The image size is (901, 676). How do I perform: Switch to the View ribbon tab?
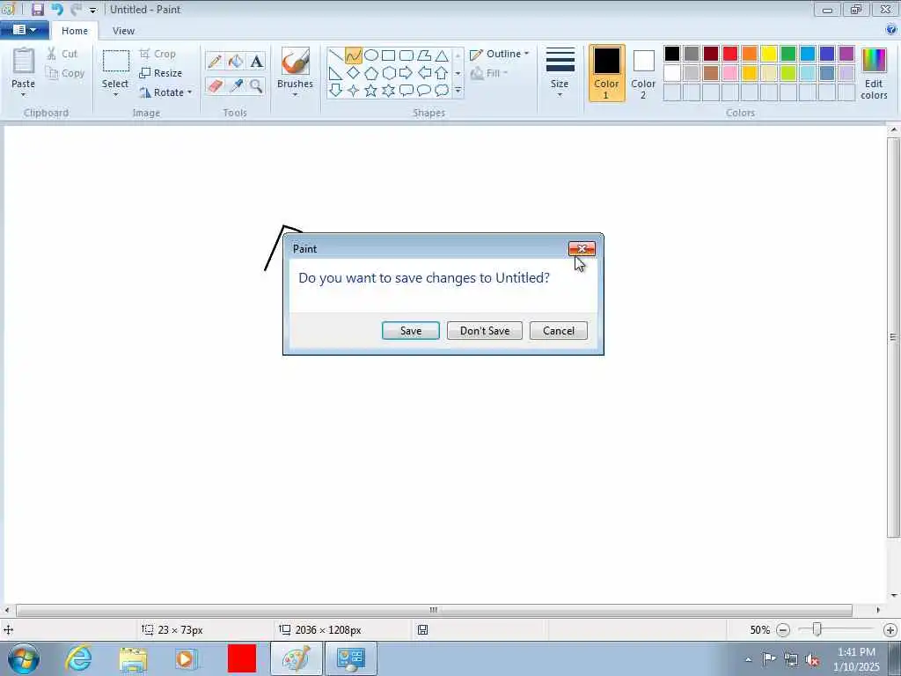pos(123,31)
